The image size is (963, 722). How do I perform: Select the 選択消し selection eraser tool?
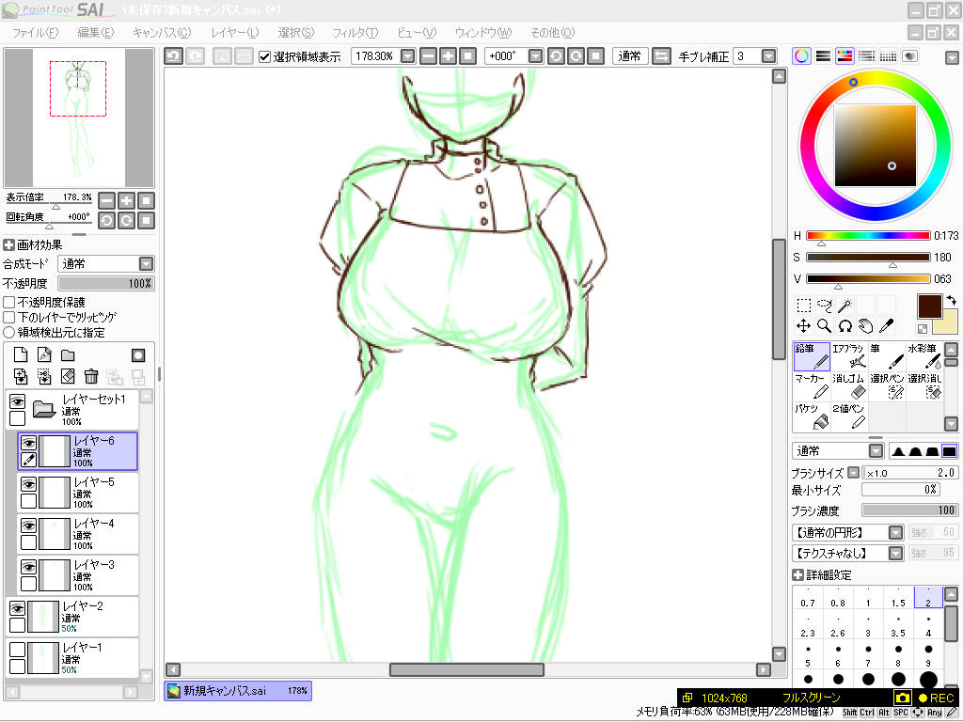(x=924, y=386)
